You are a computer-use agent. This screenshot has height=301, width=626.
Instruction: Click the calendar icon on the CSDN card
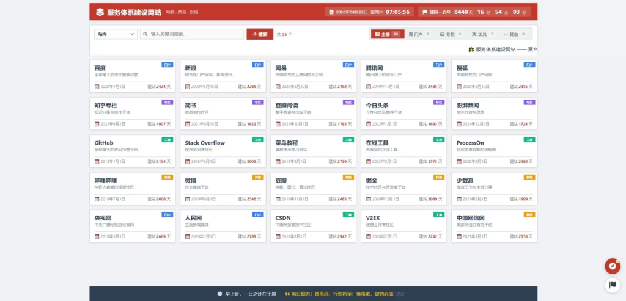point(278,236)
